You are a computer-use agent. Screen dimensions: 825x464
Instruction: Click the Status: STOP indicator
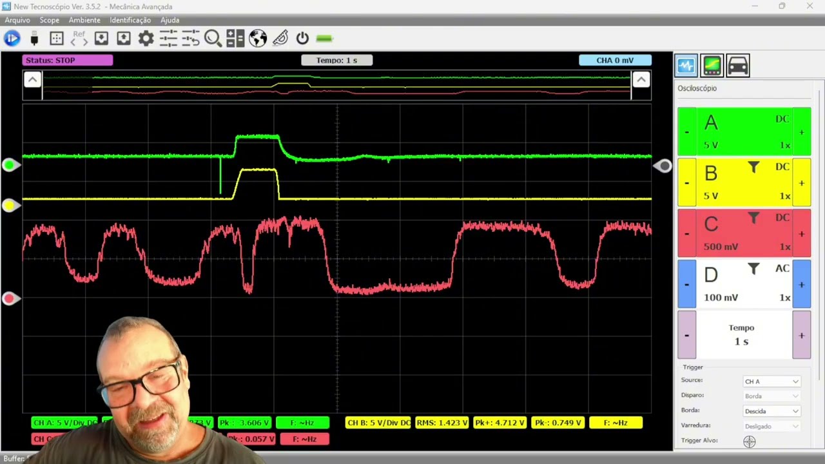(68, 61)
